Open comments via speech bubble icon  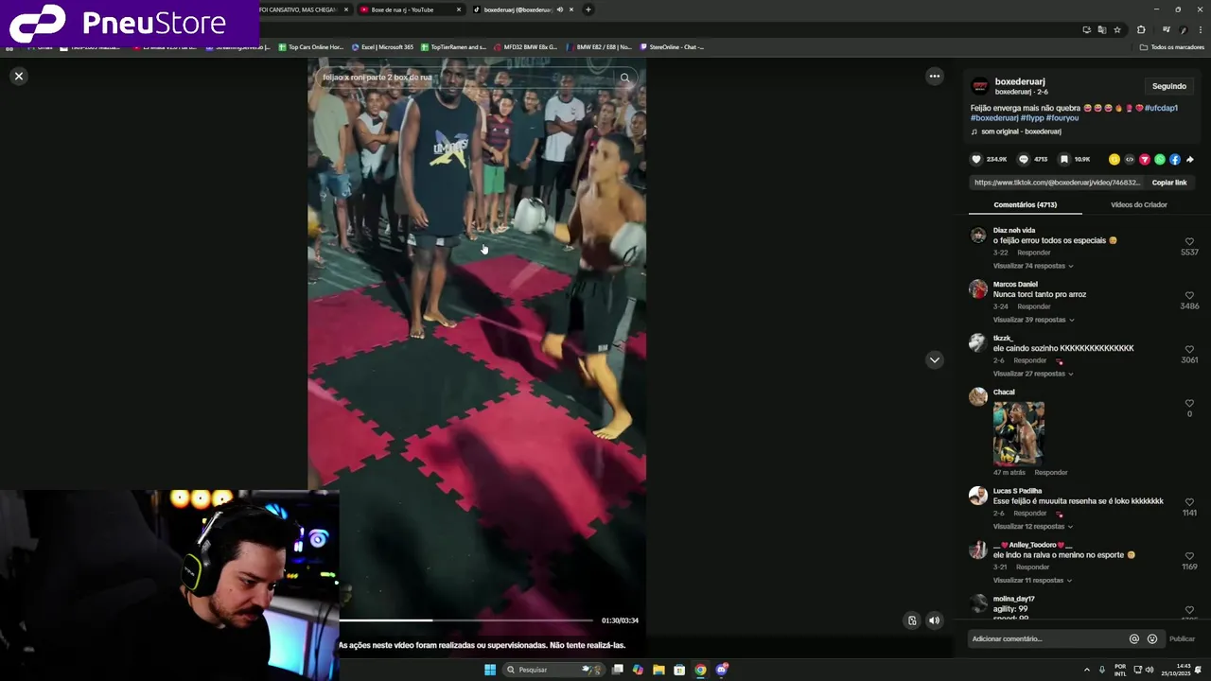(x=1023, y=159)
